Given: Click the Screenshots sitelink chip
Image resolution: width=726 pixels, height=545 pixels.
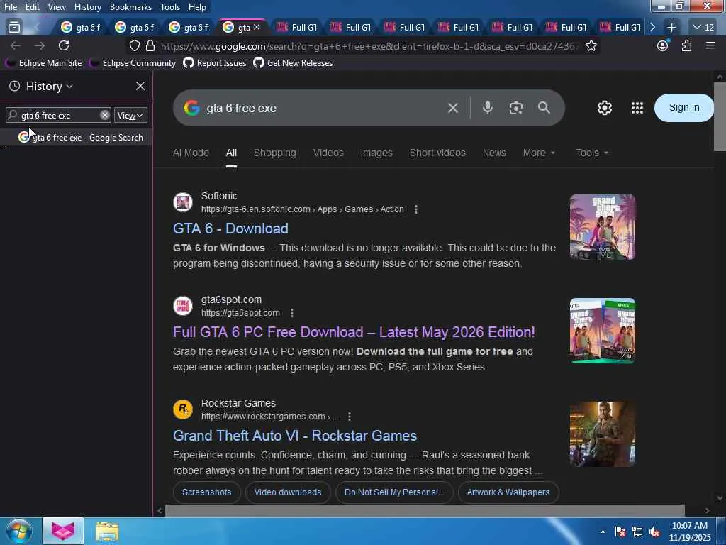Looking at the screenshot, I should 206,492.
